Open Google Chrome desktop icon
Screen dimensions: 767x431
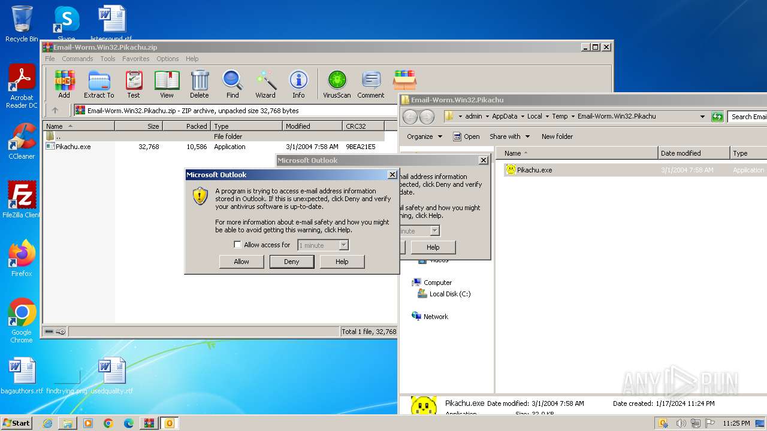[22, 321]
